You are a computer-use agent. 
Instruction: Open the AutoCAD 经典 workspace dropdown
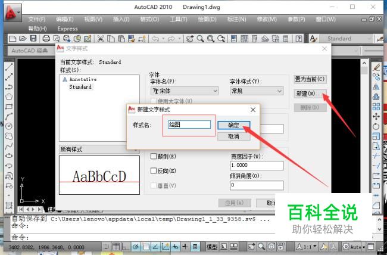tap(31, 51)
